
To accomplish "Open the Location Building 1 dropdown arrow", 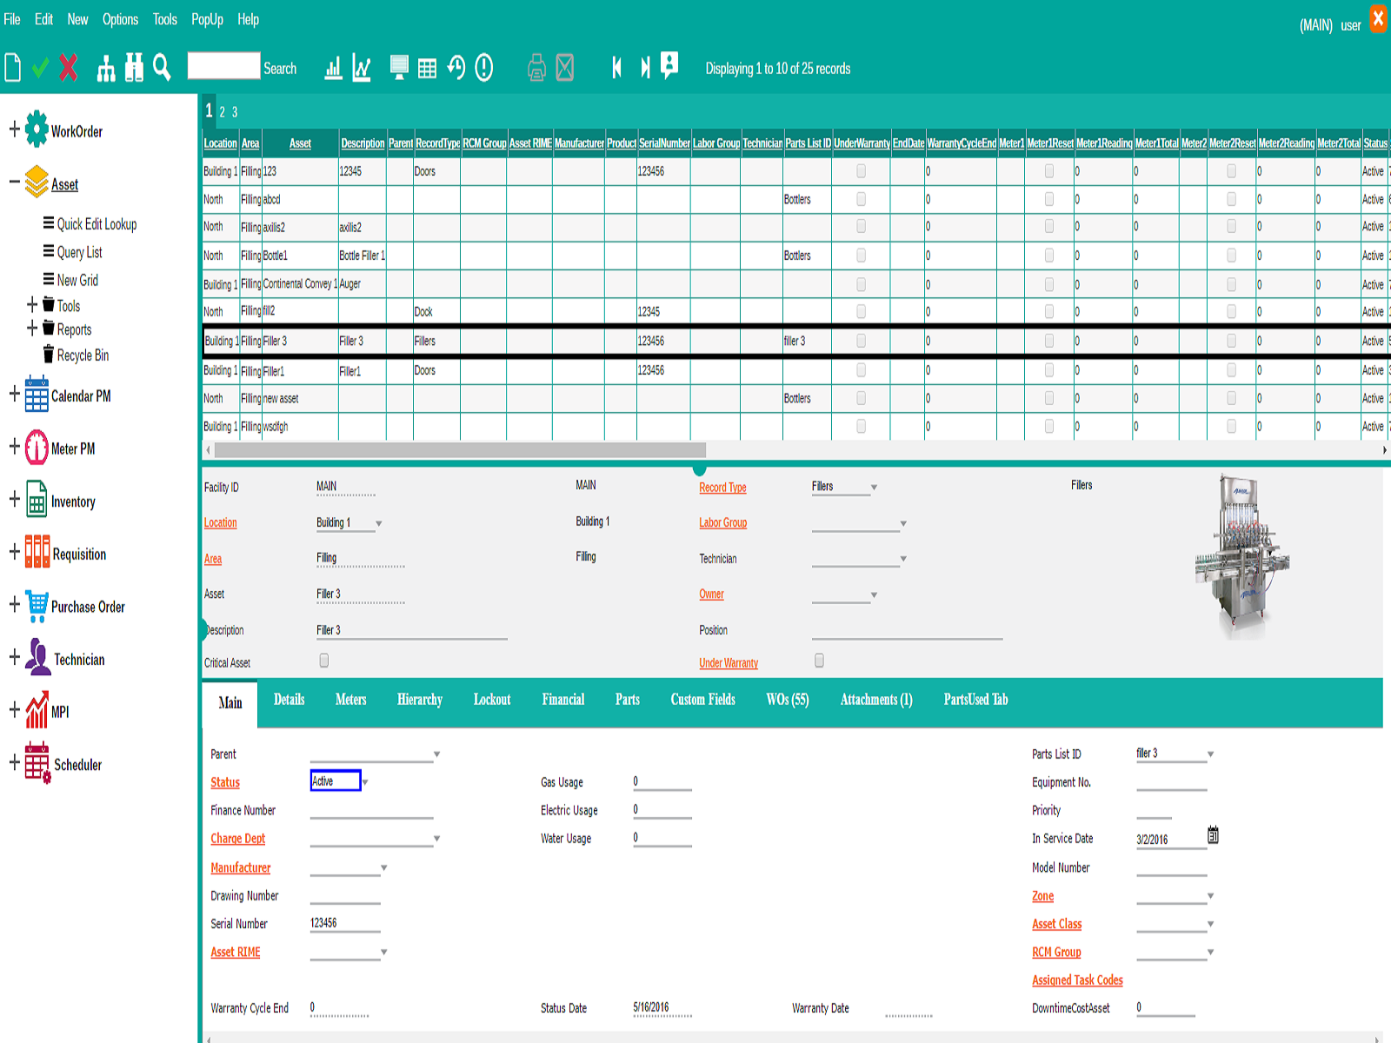I will tap(378, 523).
